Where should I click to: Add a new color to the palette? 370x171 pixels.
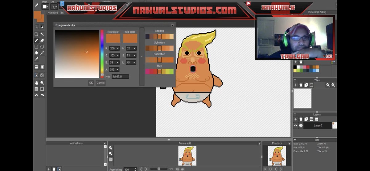click(x=295, y=62)
